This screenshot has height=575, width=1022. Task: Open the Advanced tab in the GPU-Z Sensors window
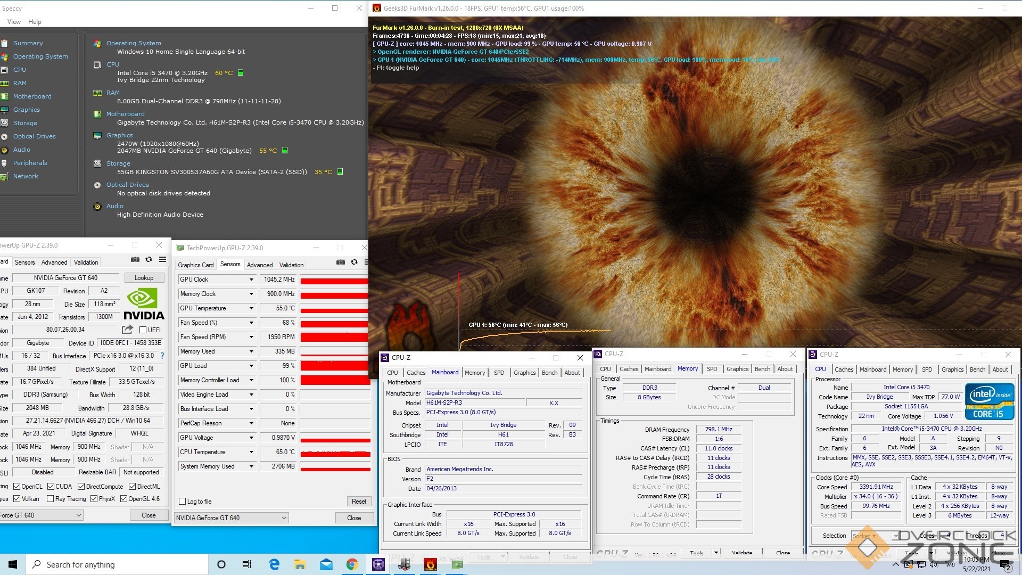point(260,265)
